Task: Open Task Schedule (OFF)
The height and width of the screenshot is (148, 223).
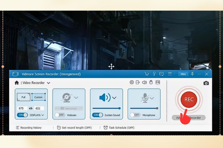Action: click(119, 128)
